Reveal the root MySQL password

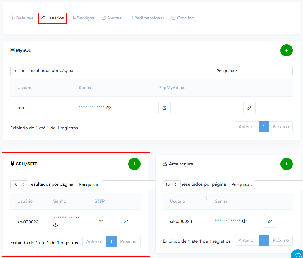point(108,108)
